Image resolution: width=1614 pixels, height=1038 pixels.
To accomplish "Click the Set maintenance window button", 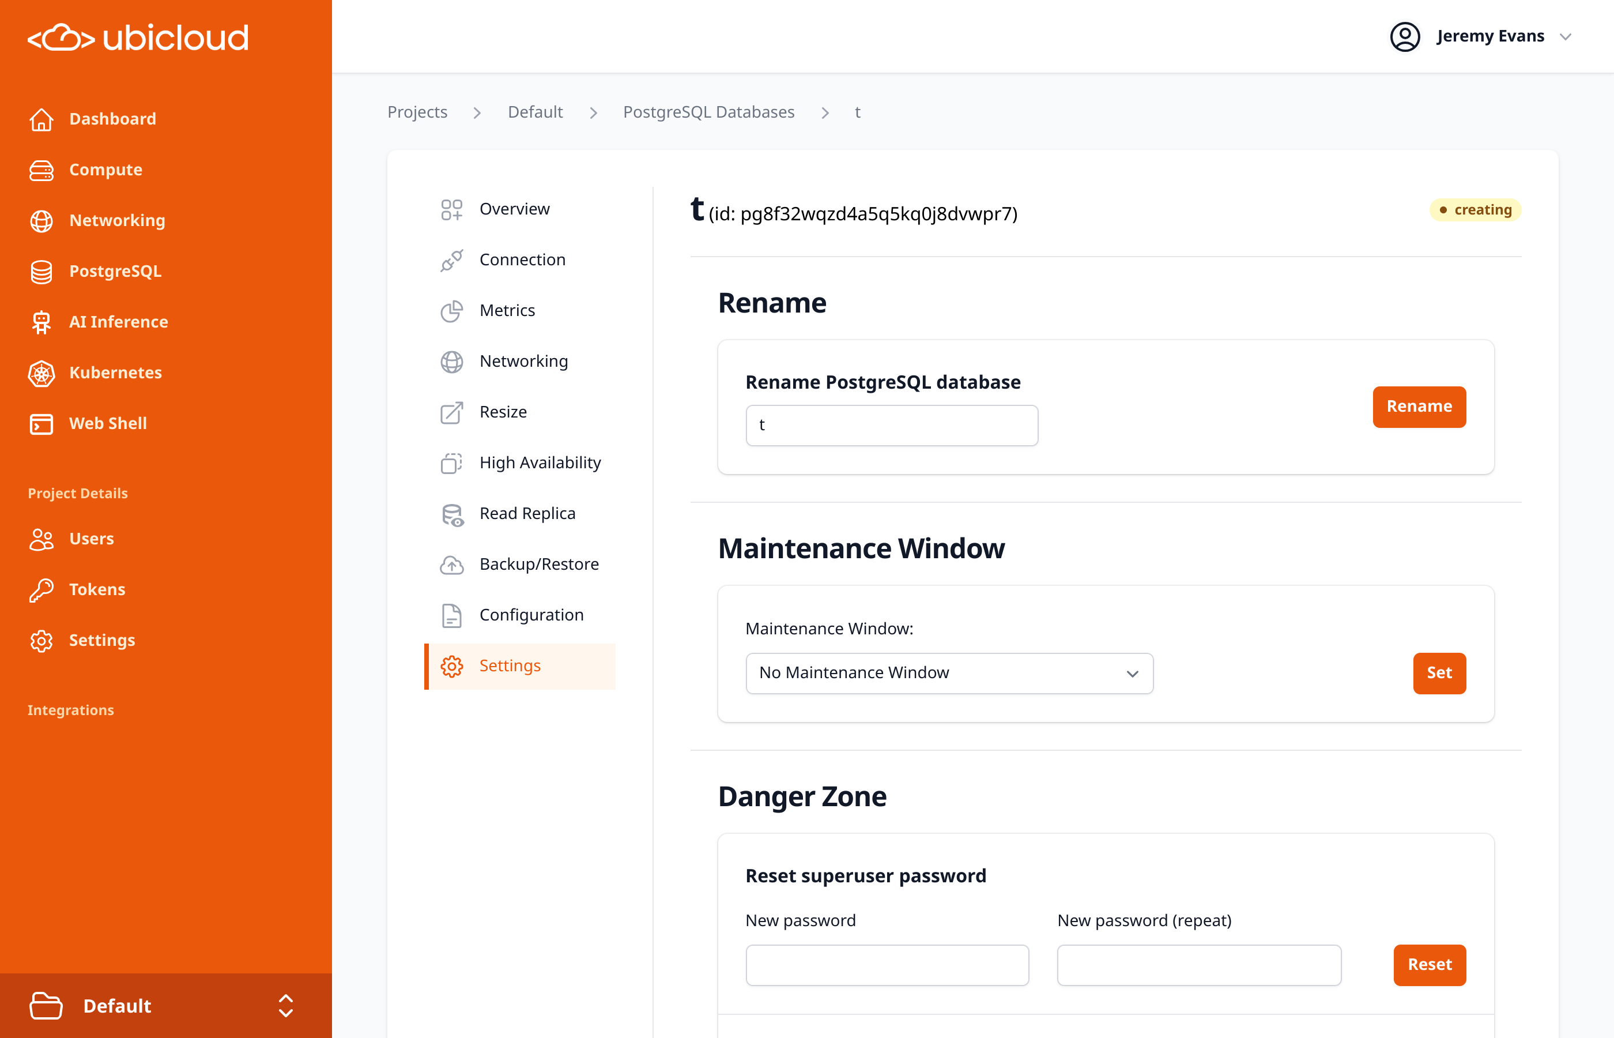I will pos(1439,672).
